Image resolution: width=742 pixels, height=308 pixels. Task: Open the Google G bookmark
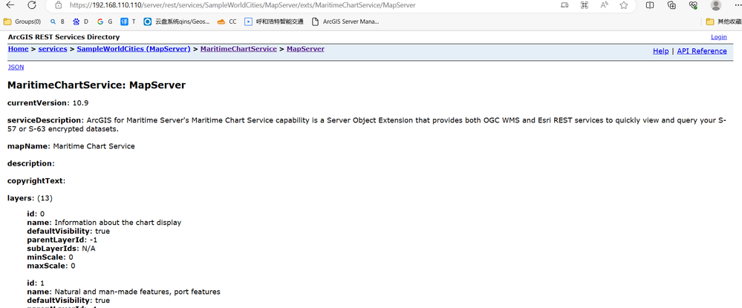[105, 22]
